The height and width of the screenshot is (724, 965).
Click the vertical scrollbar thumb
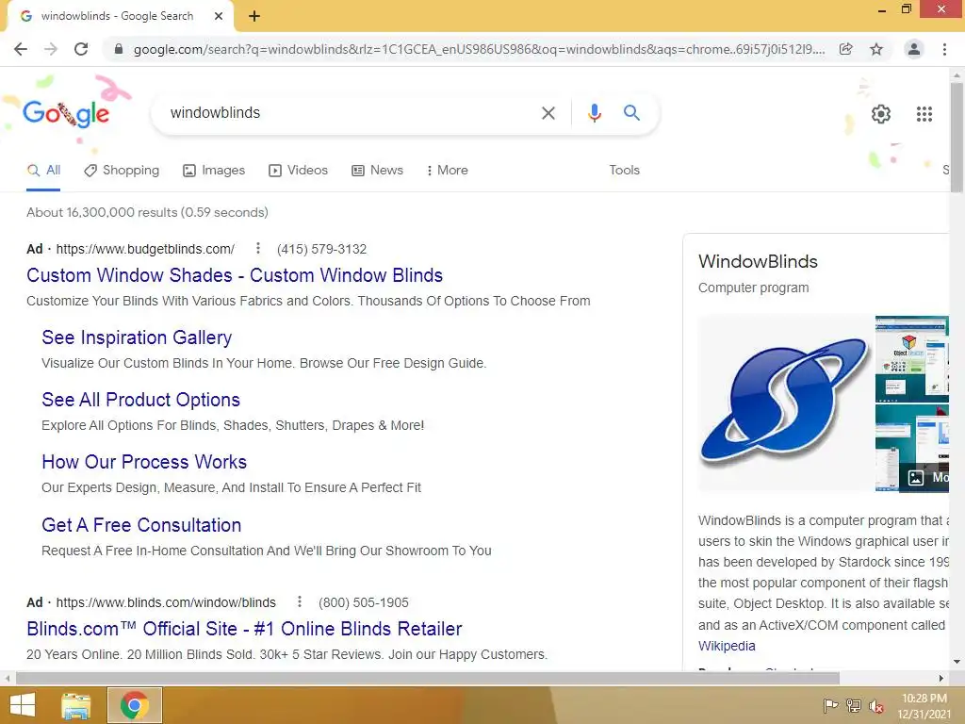[957, 139]
